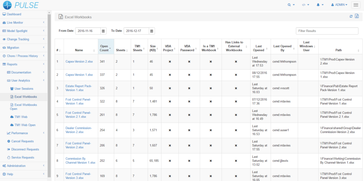Select TM1 Web in the sidebar
This screenshot has width=364, height=181.
point(21,117)
